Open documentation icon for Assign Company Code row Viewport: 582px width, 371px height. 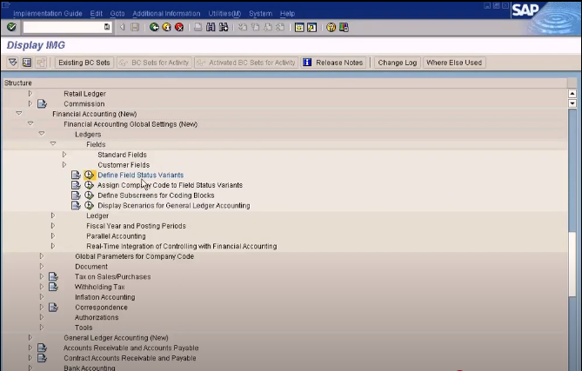[x=76, y=185]
